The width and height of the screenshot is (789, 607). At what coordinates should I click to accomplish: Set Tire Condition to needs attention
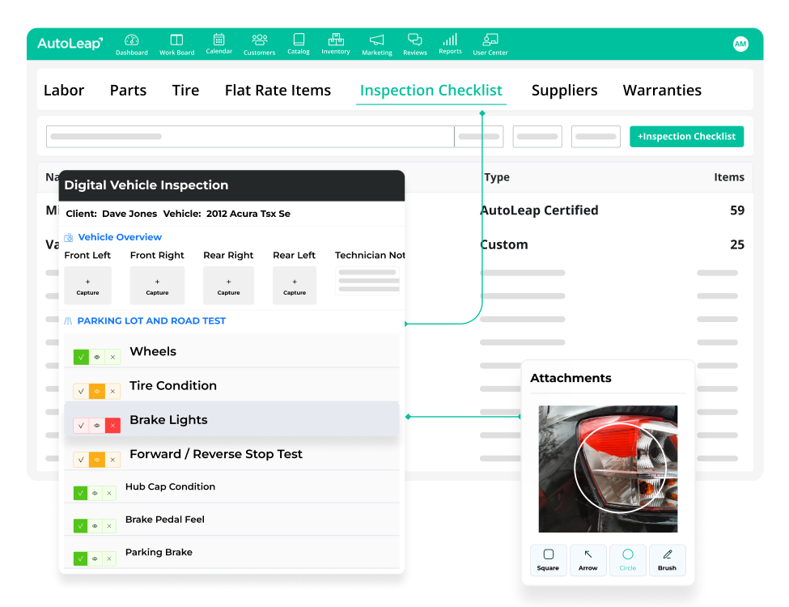(97, 391)
